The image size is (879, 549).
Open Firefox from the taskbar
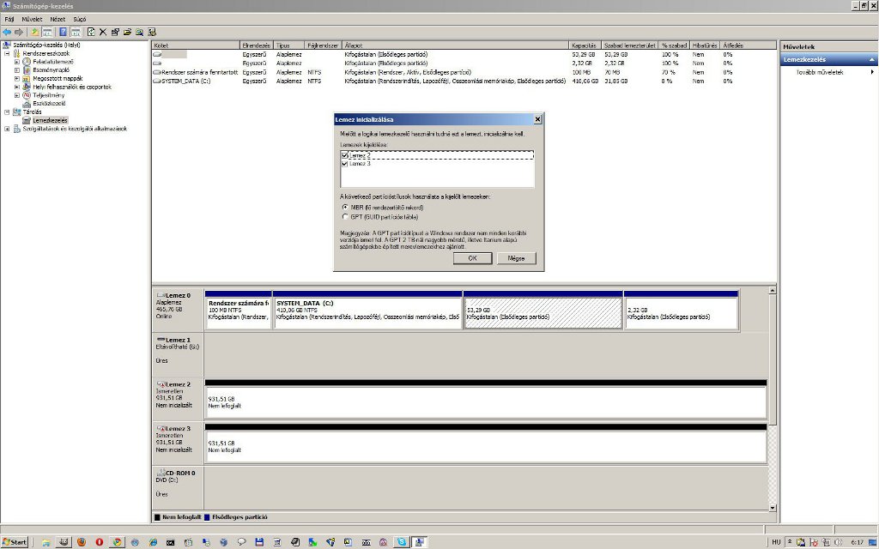tap(82, 542)
